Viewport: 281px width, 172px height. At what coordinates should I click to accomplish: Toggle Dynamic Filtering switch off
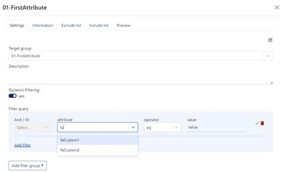coord(12,96)
